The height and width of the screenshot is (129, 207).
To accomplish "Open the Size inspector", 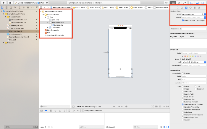I will coord(195,8).
